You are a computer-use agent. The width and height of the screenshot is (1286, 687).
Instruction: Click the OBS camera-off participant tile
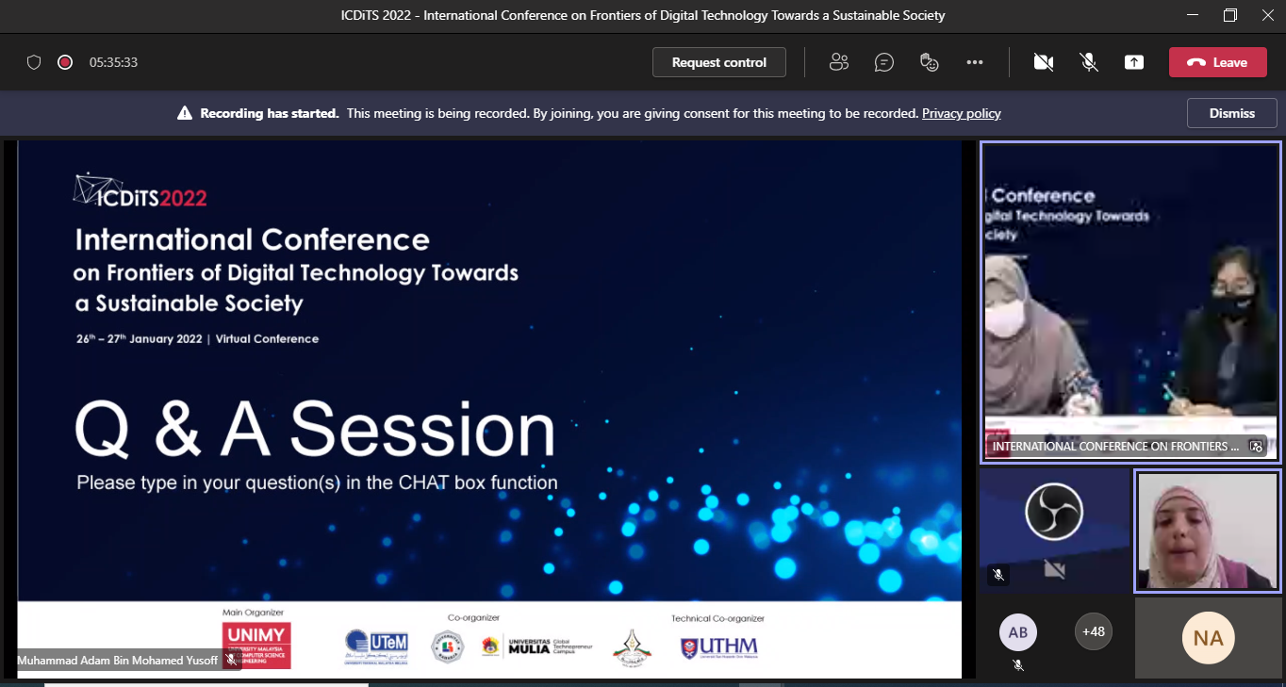point(1054,531)
